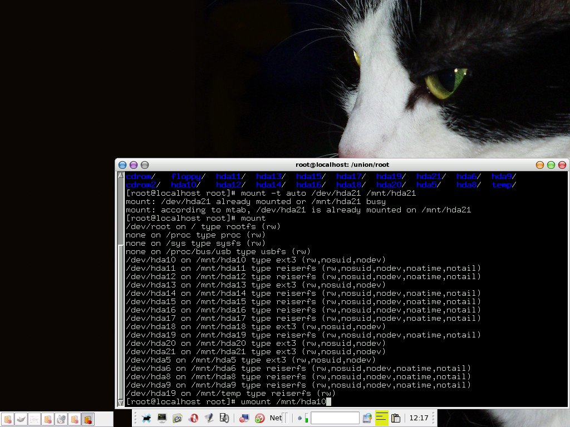Click the blue 'cdrom/' directory name
Screen dimensions: 570x427
[140, 176]
